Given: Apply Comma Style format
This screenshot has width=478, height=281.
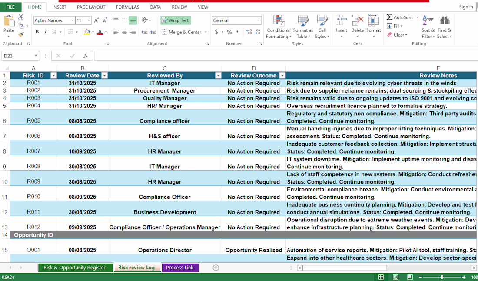Looking at the screenshot, I should (237, 32).
